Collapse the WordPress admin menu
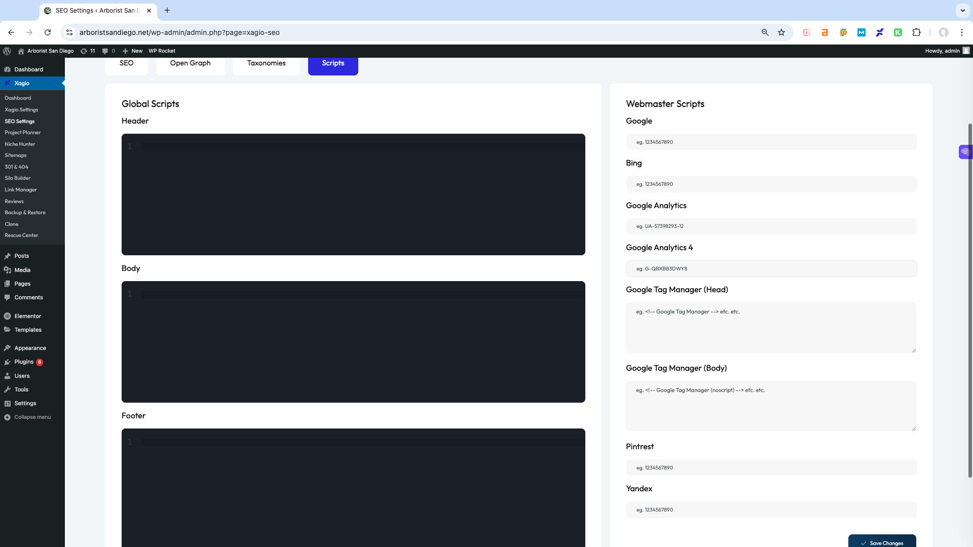 tap(32, 417)
